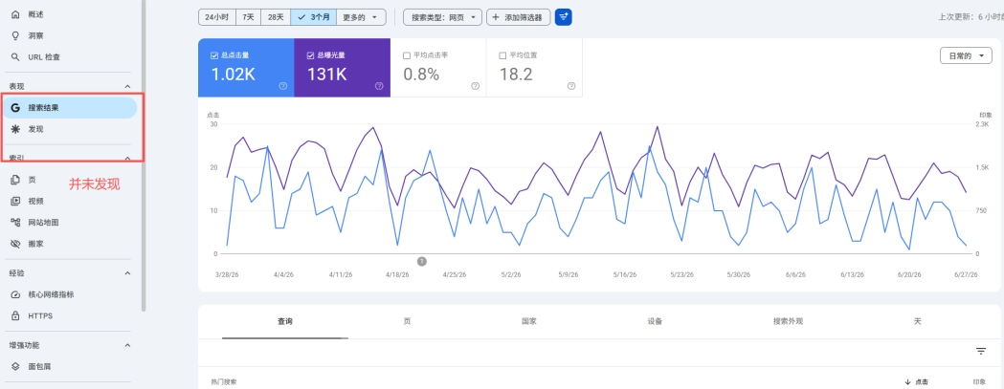Click the 印象 column header
This screenshot has width=1004, height=389.
[x=980, y=382]
